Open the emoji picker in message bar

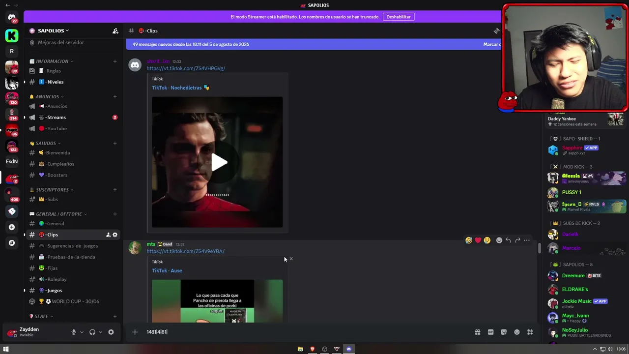pyautogui.click(x=517, y=332)
